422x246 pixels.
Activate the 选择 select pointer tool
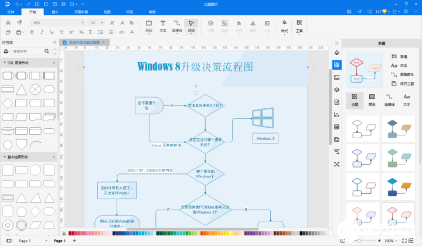pos(191,26)
